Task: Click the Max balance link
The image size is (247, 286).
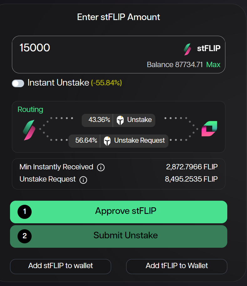Action: tap(213, 65)
